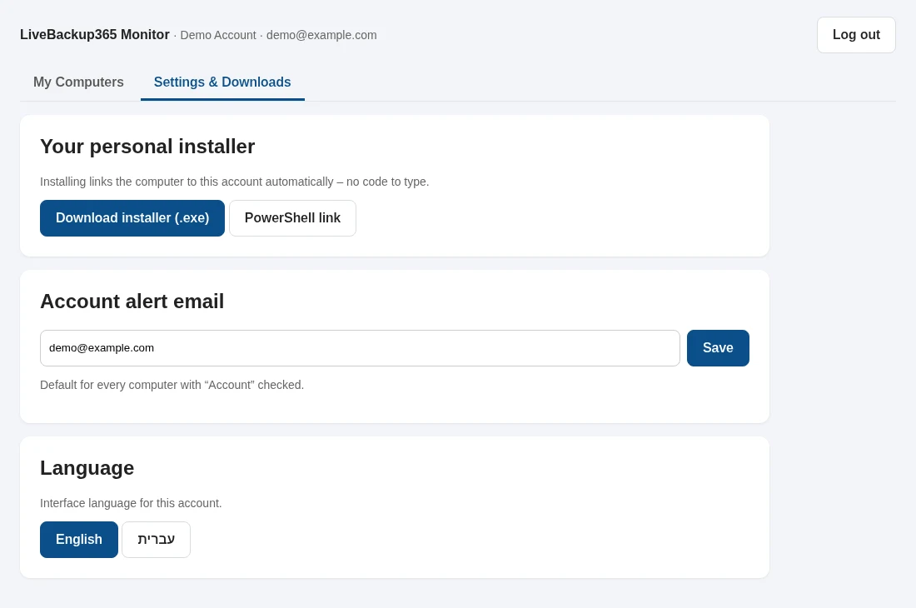Select the Settings & Downloads tab
This screenshot has height=608, width=916.
click(x=222, y=82)
